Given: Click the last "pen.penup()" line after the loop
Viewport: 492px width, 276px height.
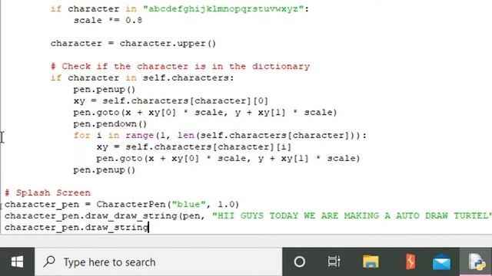Looking at the screenshot, I should tap(105, 170).
